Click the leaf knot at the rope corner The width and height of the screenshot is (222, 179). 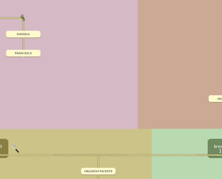pos(23,19)
